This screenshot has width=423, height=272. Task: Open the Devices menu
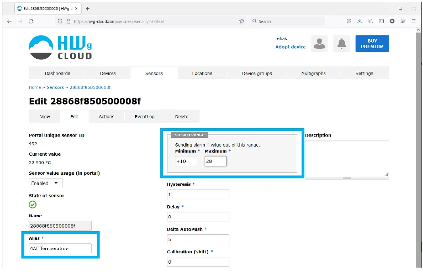(108, 73)
